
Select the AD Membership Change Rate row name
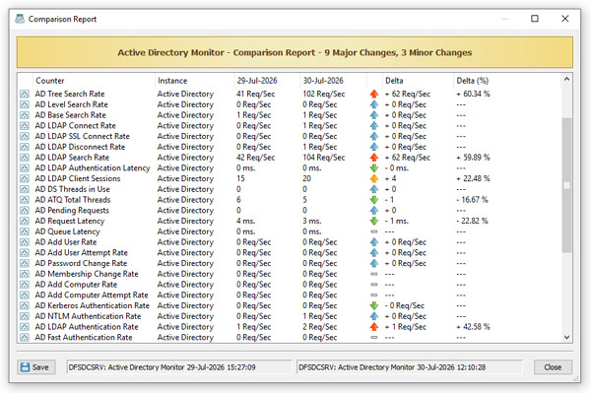click(x=87, y=274)
